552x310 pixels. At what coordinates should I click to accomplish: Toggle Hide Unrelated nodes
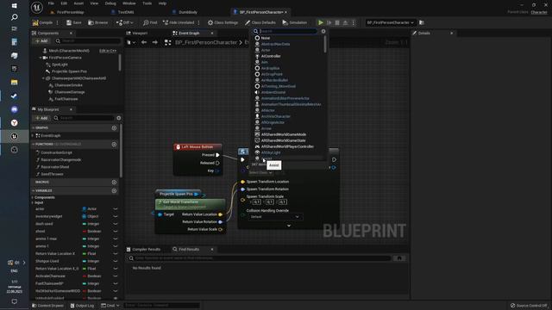[x=179, y=22]
